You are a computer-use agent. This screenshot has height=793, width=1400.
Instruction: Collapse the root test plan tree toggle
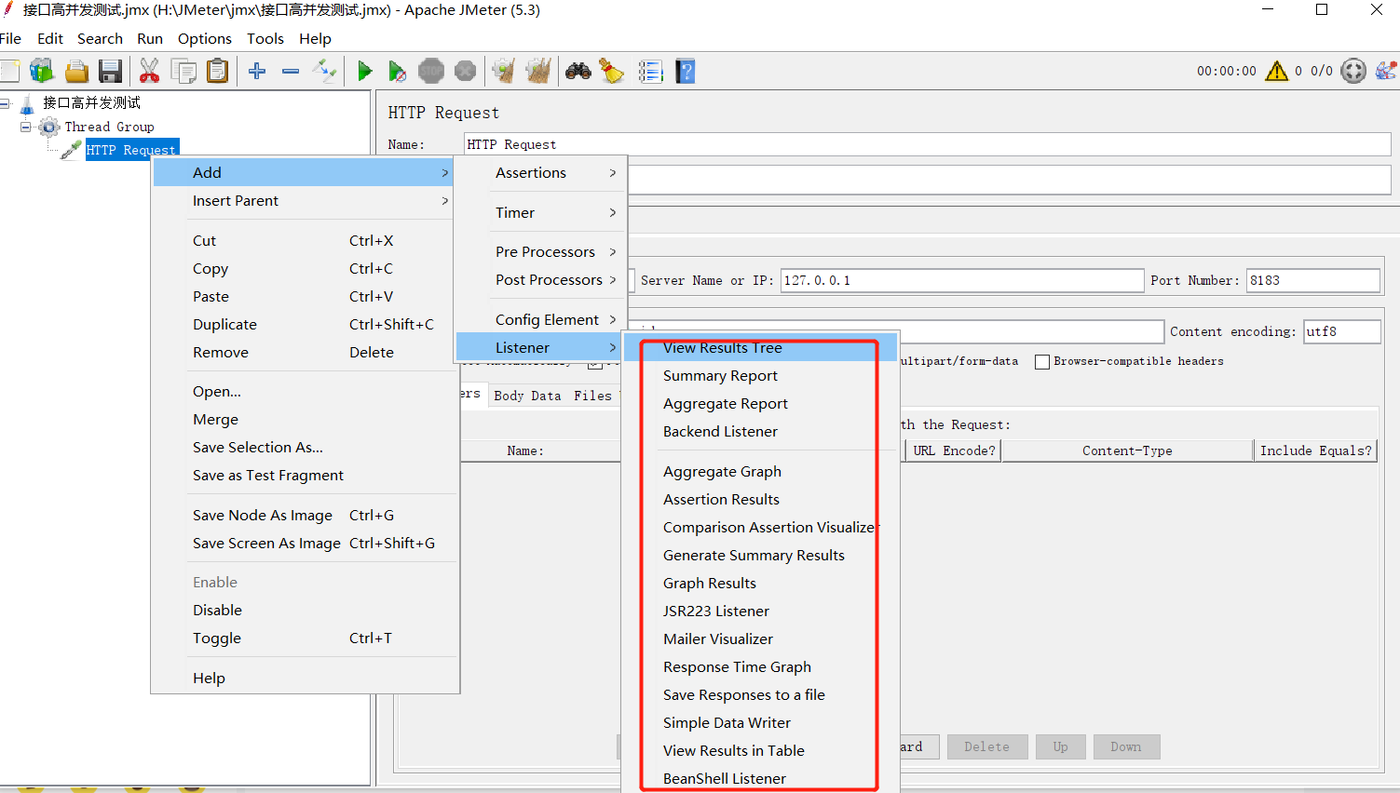click(x=5, y=102)
